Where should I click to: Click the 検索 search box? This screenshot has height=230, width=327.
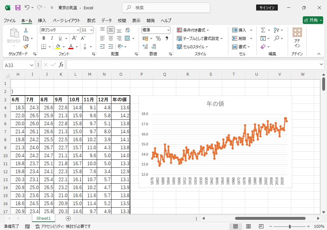pyautogui.click(x=166, y=8)
